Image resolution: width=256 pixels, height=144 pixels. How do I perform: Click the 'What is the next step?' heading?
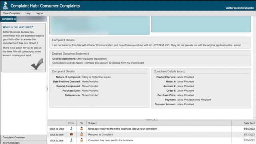[18, 27]
